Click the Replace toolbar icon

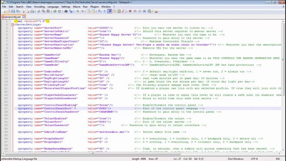click(71, 11)
